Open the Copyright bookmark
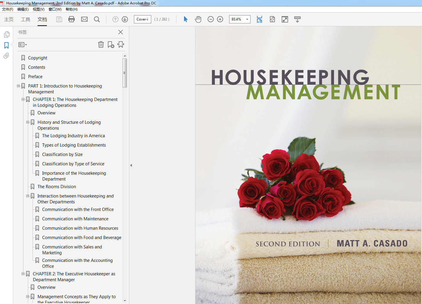422x304 pixels. [x=38, y=58]
